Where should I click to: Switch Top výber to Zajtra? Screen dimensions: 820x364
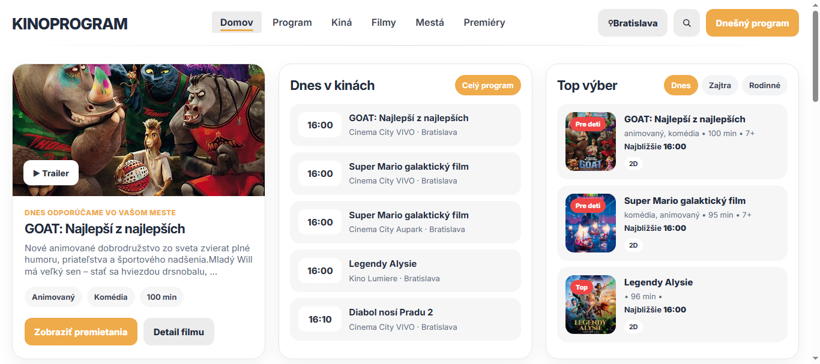tap(720, 85)
